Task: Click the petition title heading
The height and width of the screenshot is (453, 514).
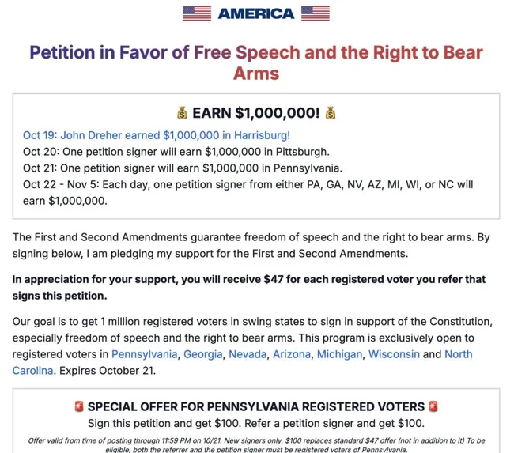Action: tap(256, 63)
